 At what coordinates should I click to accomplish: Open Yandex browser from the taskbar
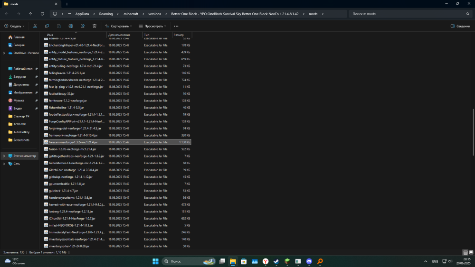[x=266, y=261]
